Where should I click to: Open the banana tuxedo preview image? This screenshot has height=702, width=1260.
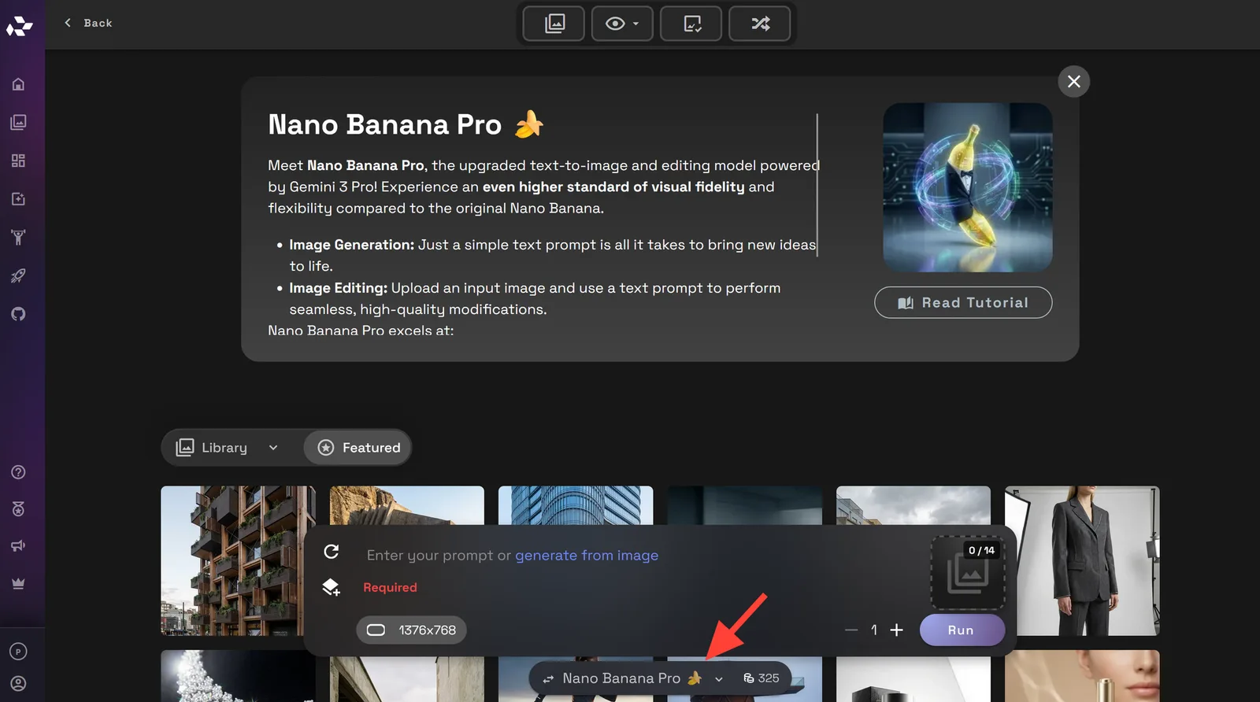[x=968, y=187]
